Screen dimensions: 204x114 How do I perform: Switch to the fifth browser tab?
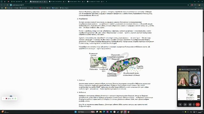pos(95,2)
